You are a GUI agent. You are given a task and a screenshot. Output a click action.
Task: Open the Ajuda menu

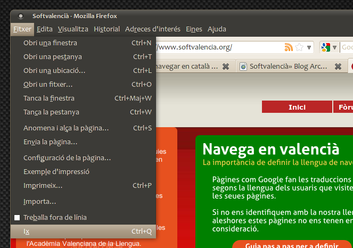pos(217,29)
